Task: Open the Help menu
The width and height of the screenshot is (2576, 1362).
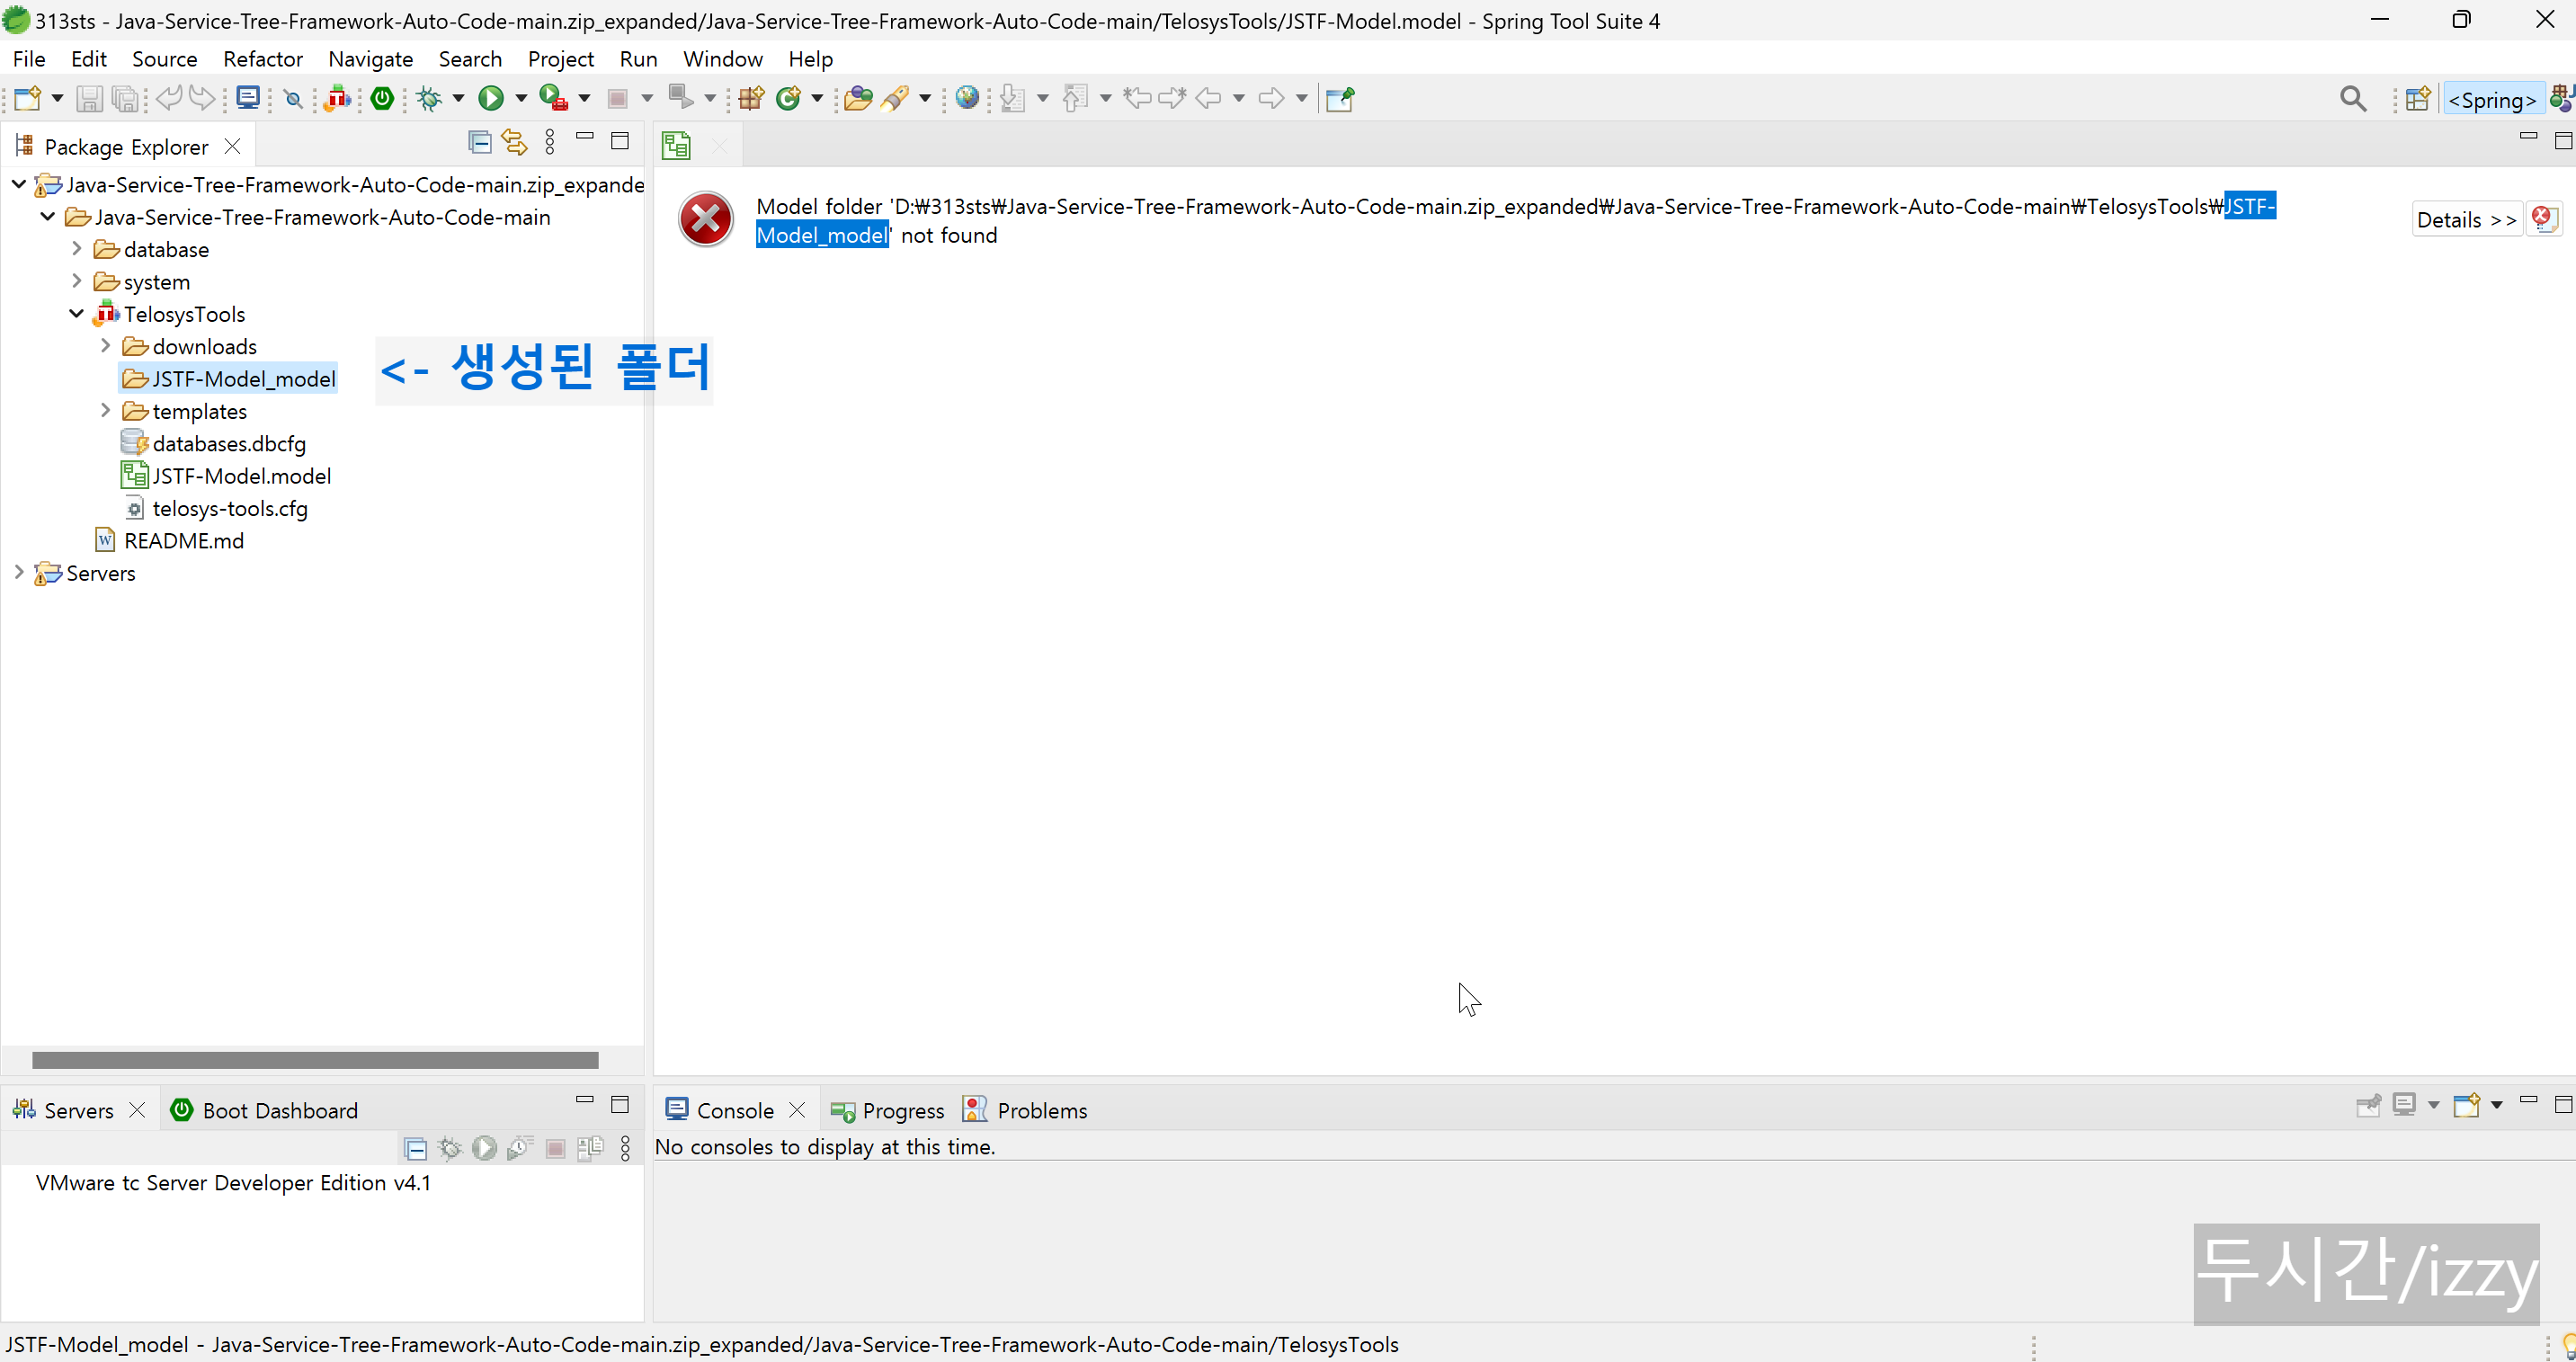Action: [810, 59]
